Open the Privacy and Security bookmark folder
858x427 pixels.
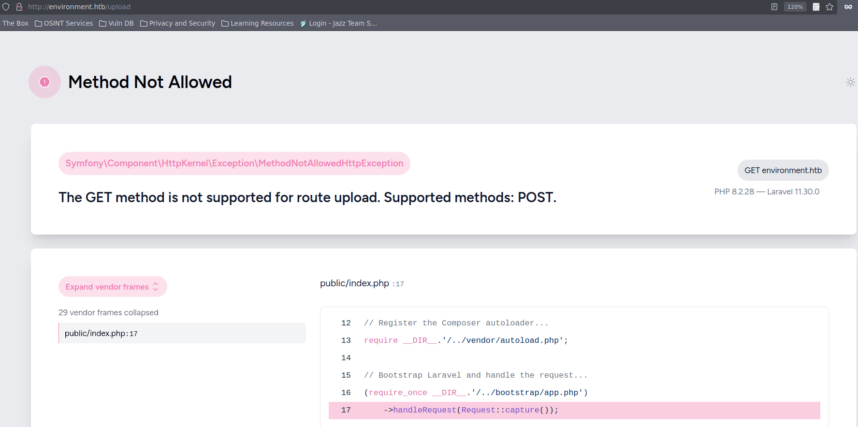pyautogui.click(x=177, y=23)
